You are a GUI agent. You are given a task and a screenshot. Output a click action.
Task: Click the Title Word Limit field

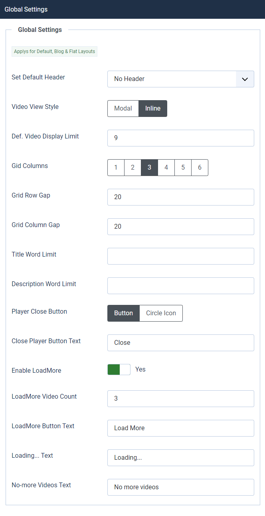pyautogui.click(x=180, y=256)
